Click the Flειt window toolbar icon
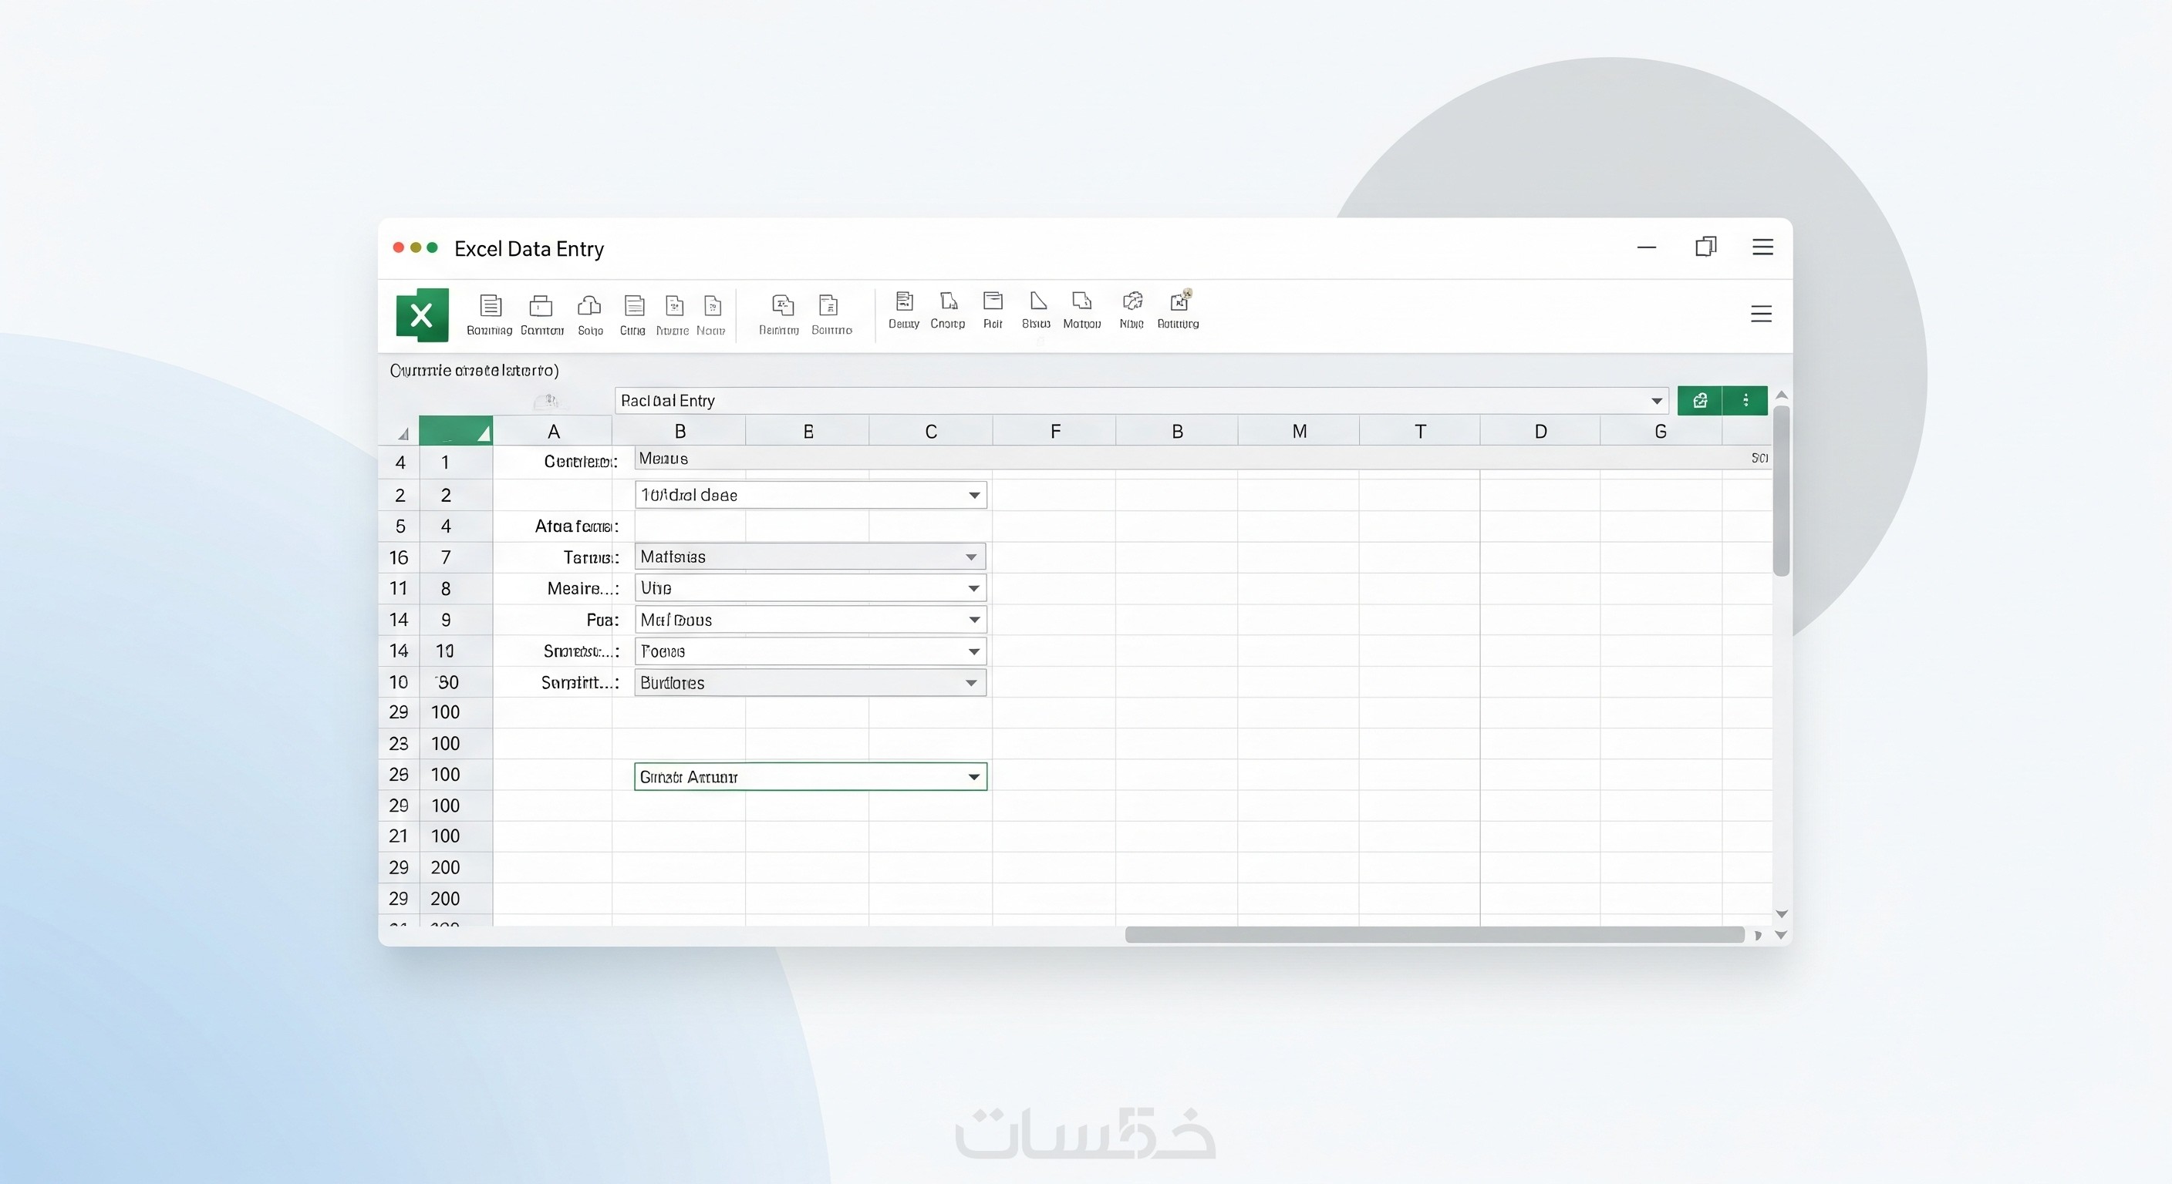This screenshot has height=1184, width=2172. pyautogui.click(x=993, y=301)
